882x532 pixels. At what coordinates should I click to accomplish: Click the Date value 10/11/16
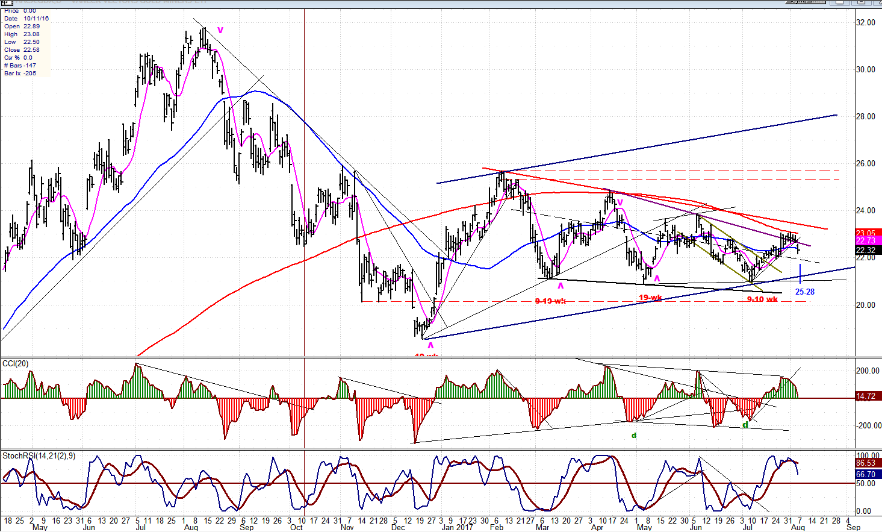36,19
